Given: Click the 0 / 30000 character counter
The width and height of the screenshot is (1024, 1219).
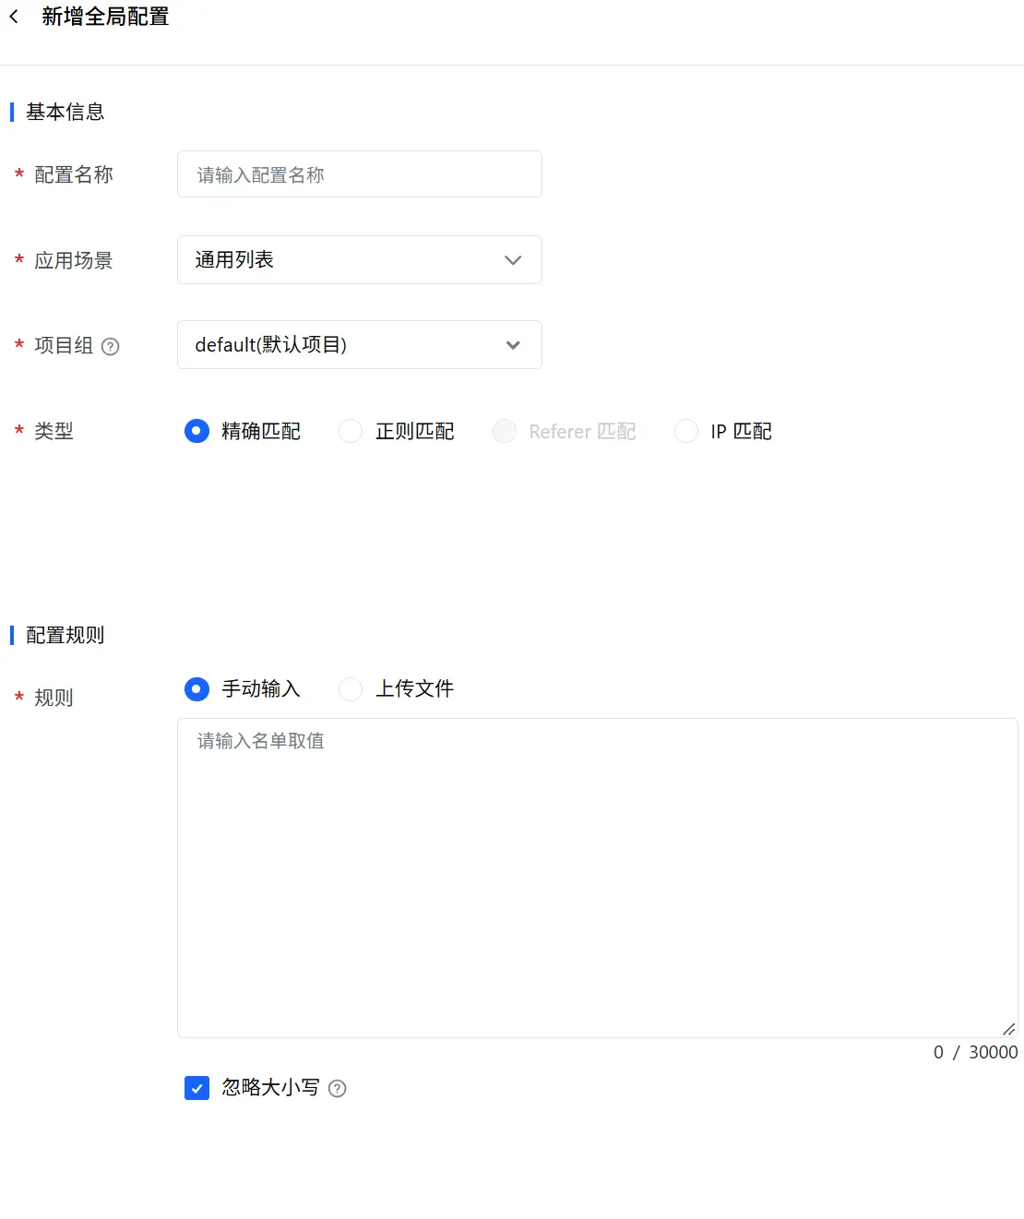Looking at the screenshot, I should tap(975, 1052).
